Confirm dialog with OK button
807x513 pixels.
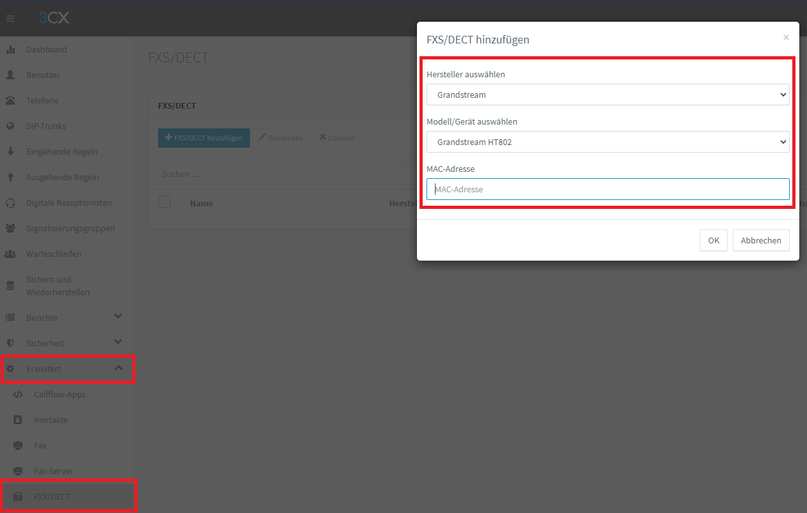(713, 240)
